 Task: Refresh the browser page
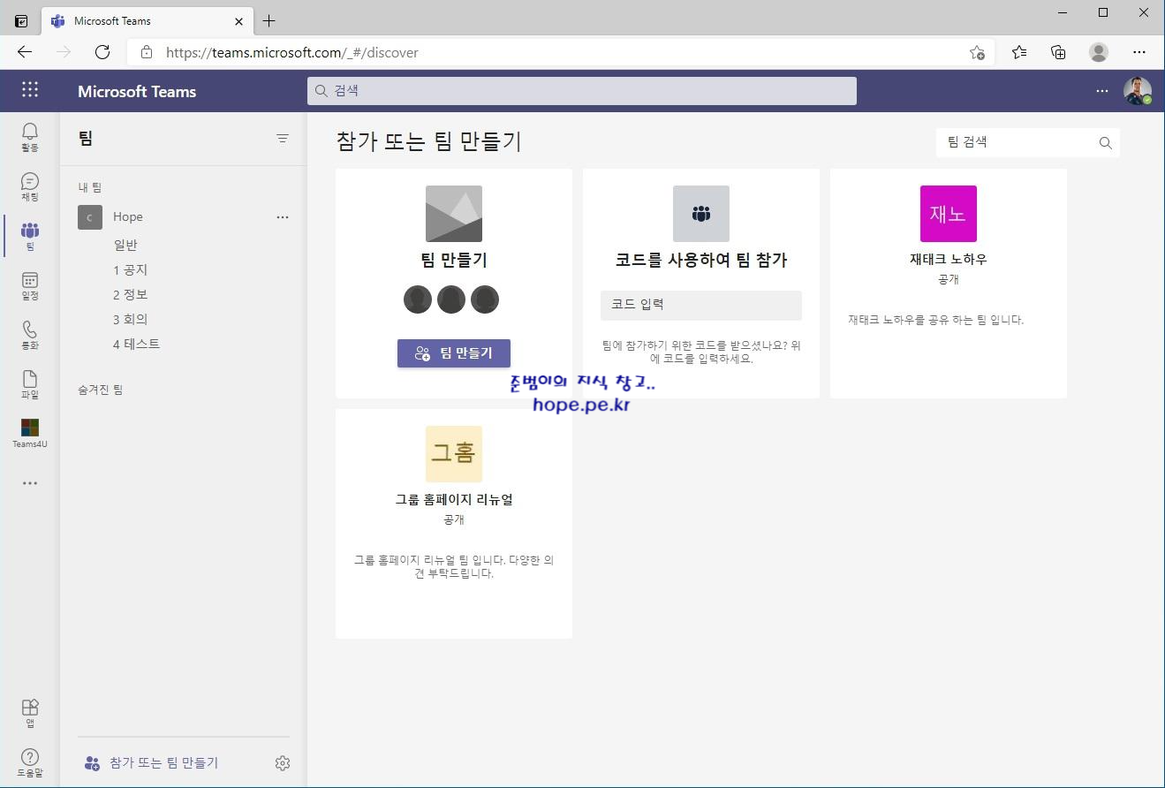(x=102, y=52)
